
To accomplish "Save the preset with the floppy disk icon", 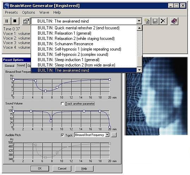I will tap(155, 21).
